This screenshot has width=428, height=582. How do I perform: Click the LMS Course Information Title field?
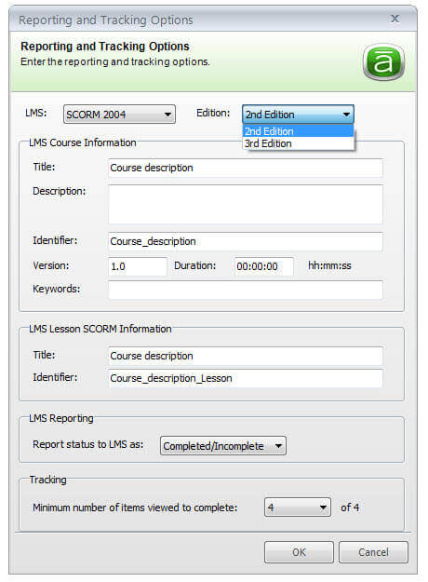coord(245,168)
